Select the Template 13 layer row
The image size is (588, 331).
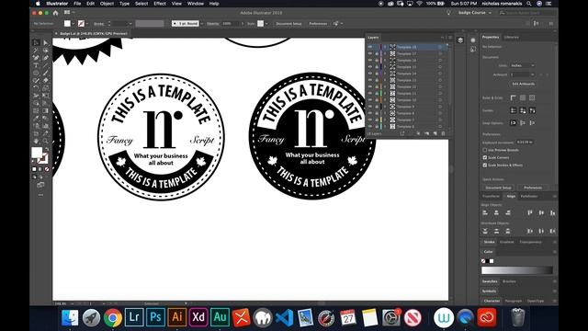click(408, 80)
